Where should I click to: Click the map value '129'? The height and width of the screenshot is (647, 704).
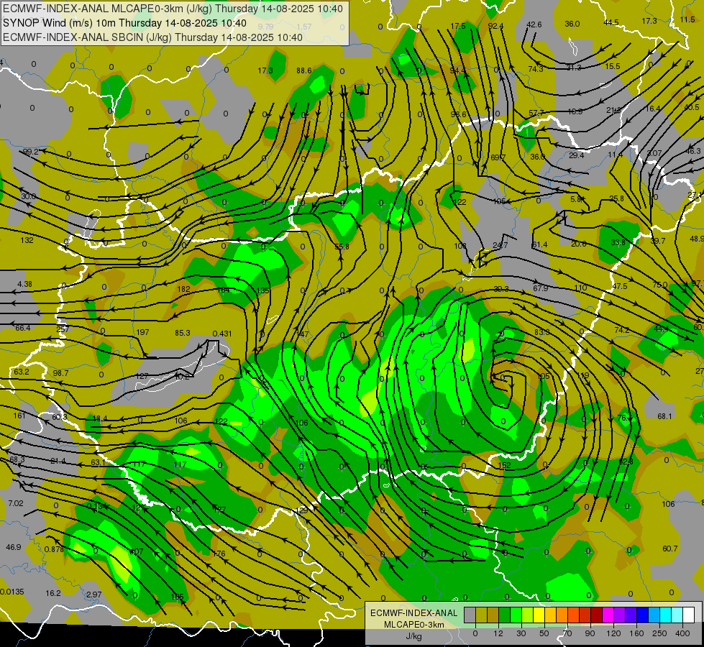coord(302,510)
